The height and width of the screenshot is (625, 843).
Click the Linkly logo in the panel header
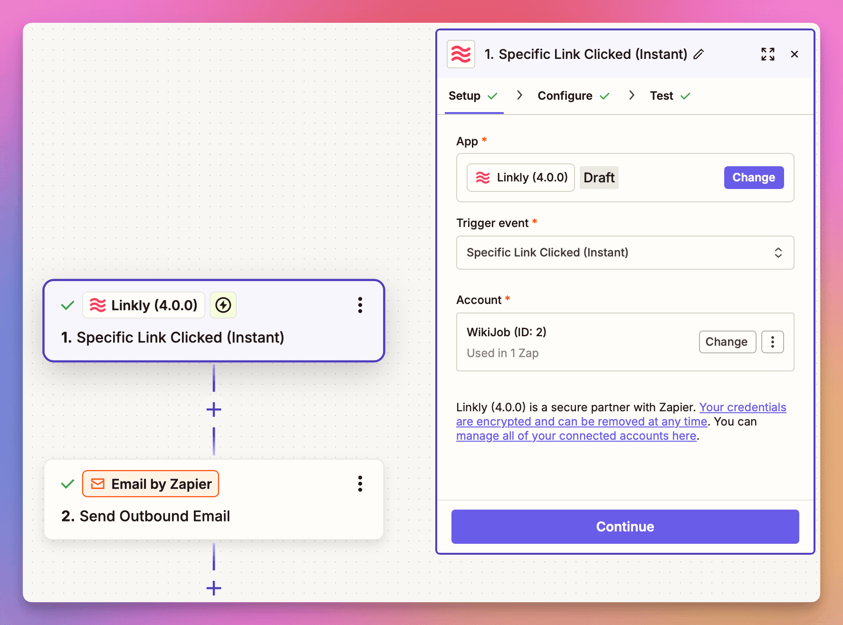pyautogui.click(x=460, y=54)
